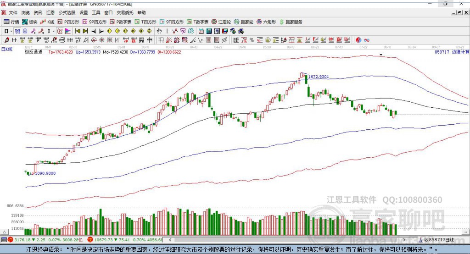Viewport: 470px width, 254px height.
Task: Open the 江恩 menu
Action: (x=50, y=13)
